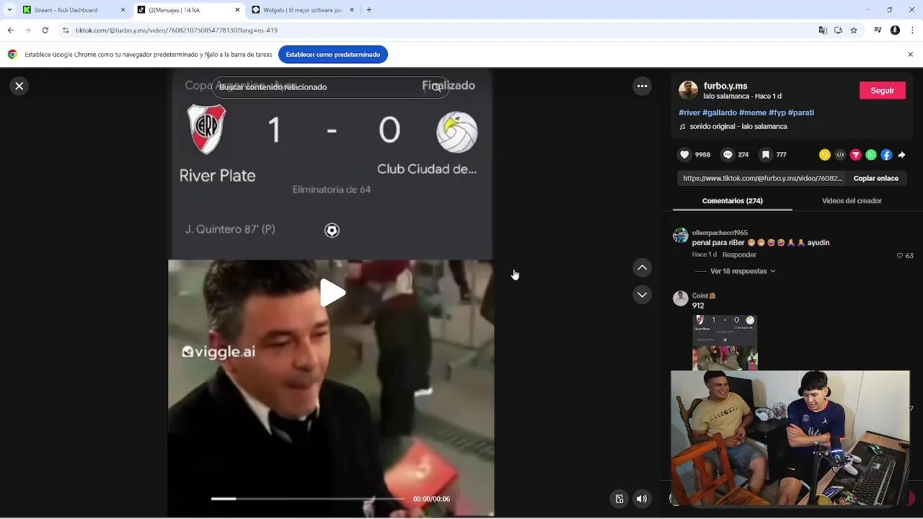Send to friends with the red paper-plane icon
The image size is (923, 519).
pos(856,155)
